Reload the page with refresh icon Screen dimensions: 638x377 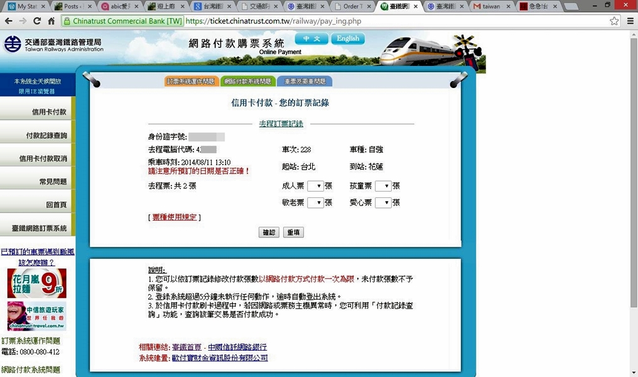pyautogui.click(x=38, y=21)
